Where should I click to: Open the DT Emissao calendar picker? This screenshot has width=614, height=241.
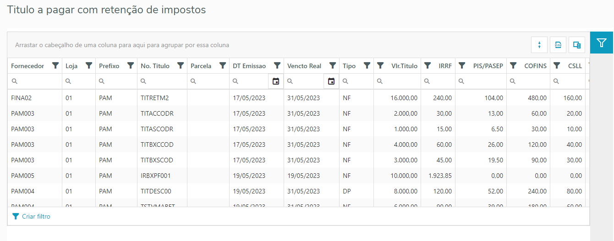pyautogui.click(x=276, y=81)
